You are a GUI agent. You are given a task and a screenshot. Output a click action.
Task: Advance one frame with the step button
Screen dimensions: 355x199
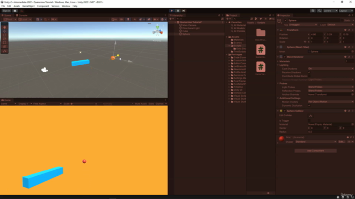tap(184, 11)
